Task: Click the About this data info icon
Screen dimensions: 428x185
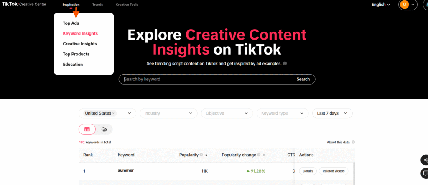Action: click(x=353, y=142)
